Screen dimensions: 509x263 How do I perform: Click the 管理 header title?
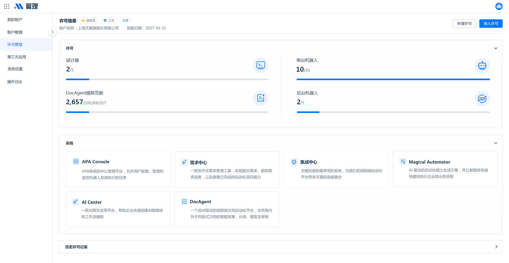click(32, 6)
